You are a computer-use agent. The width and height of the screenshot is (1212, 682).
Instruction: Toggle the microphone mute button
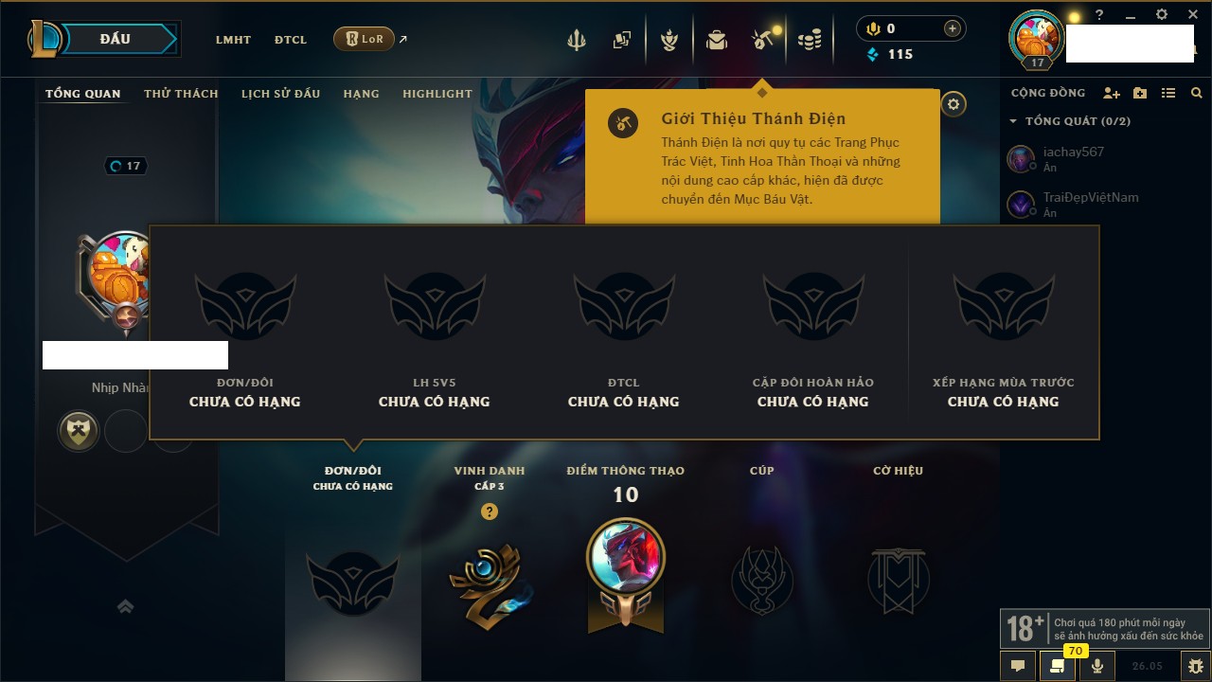1096,666
